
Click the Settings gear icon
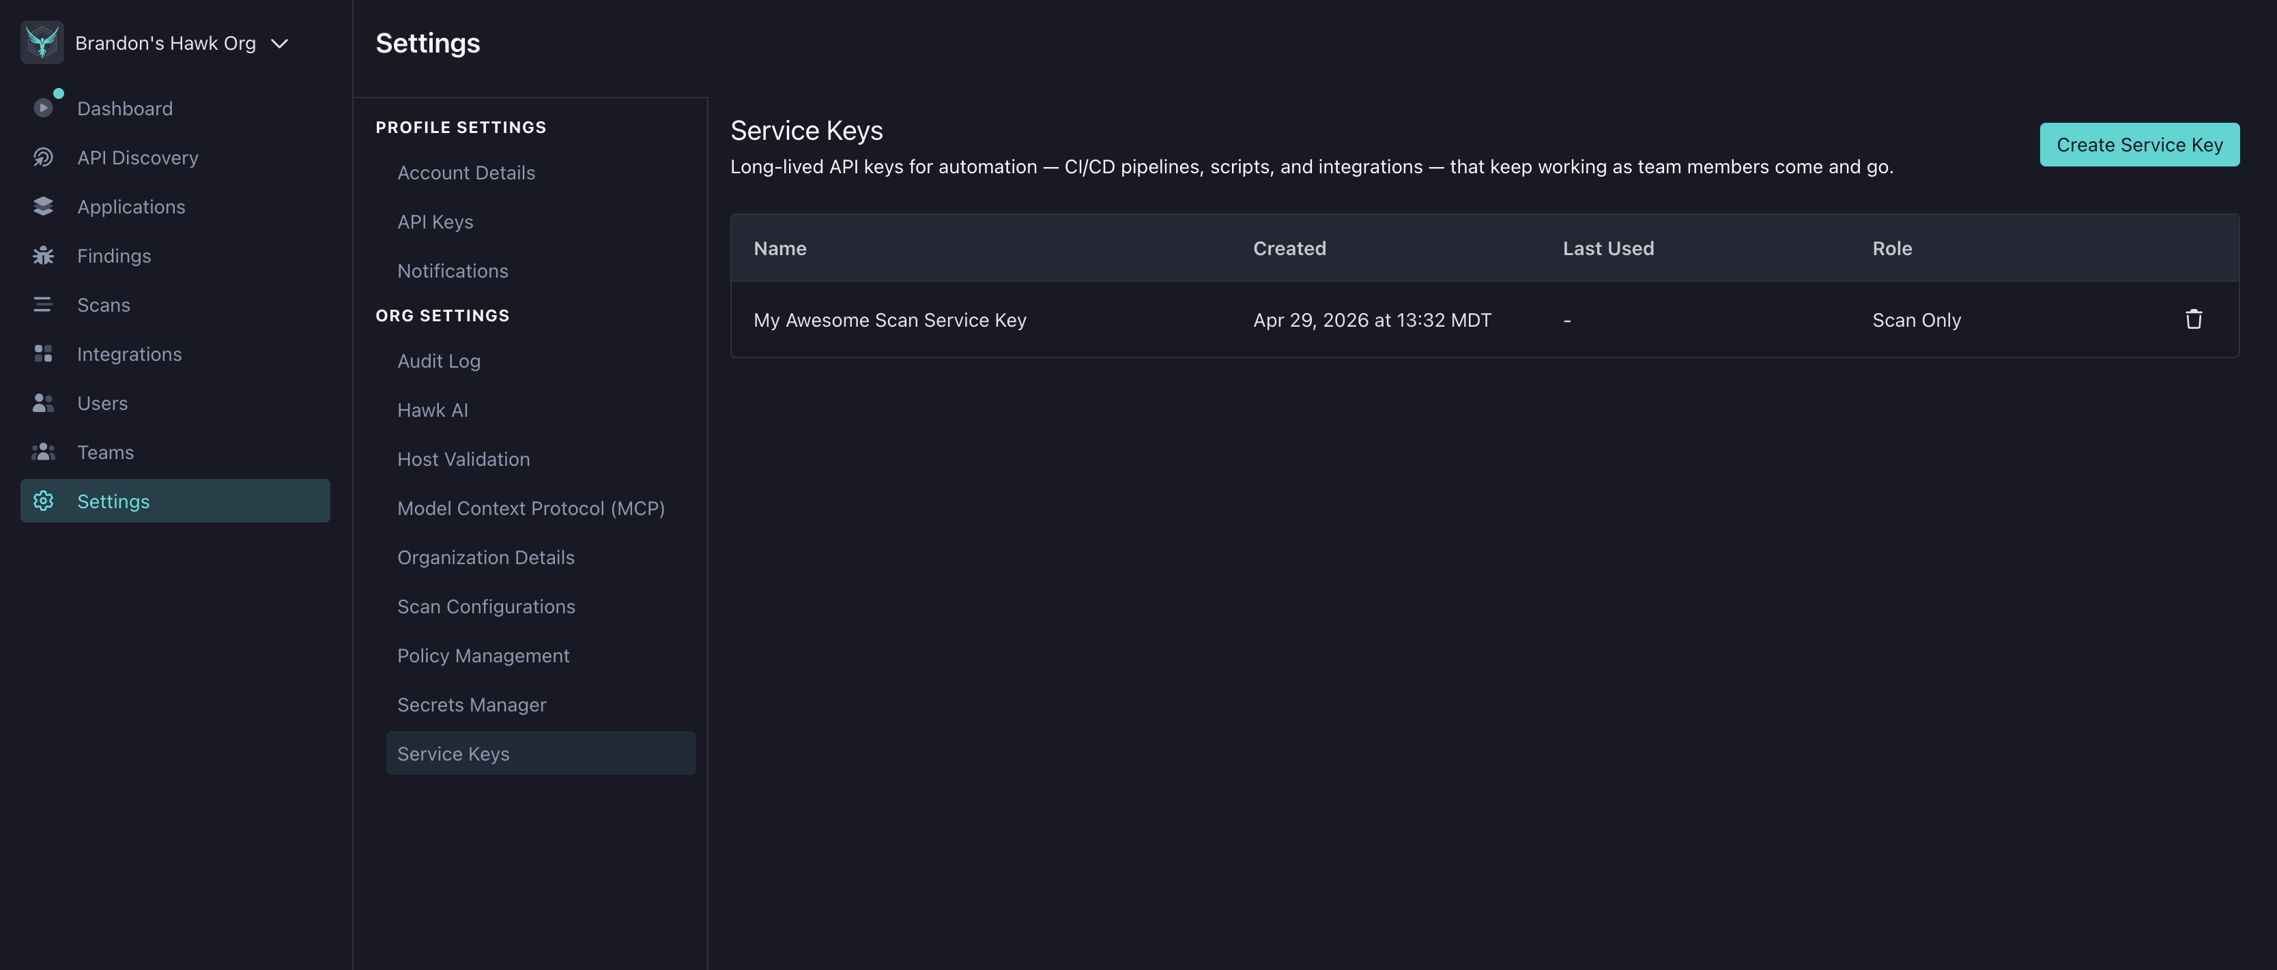pos(43,501)
